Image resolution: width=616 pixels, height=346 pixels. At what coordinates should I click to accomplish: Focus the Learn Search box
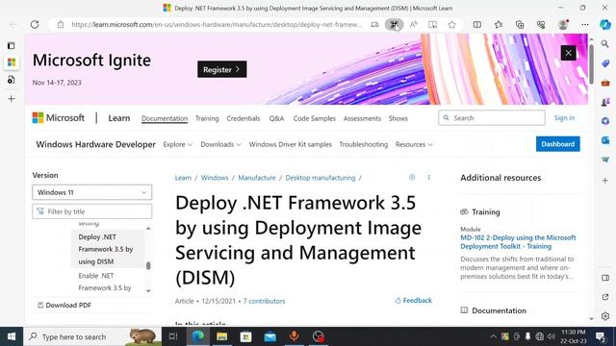[x=492, y=117]
